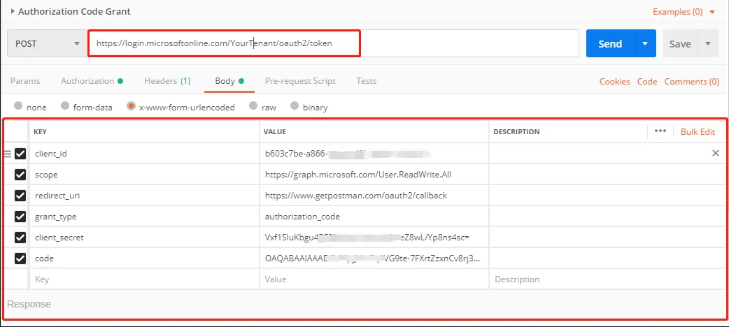Uncheck the code row checkbox
This screenshot has width=729, height=327.
(20, 259)
